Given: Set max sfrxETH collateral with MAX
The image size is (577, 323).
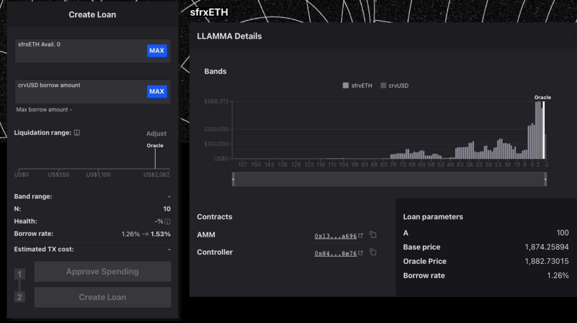Looking at the screenshot, I should coord(157,51).
